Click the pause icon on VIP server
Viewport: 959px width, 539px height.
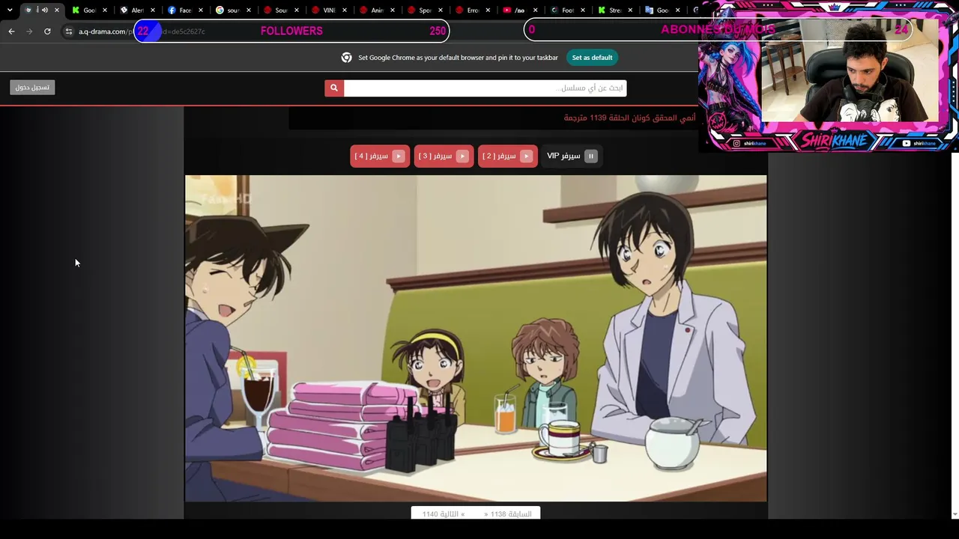coord(590,156)
